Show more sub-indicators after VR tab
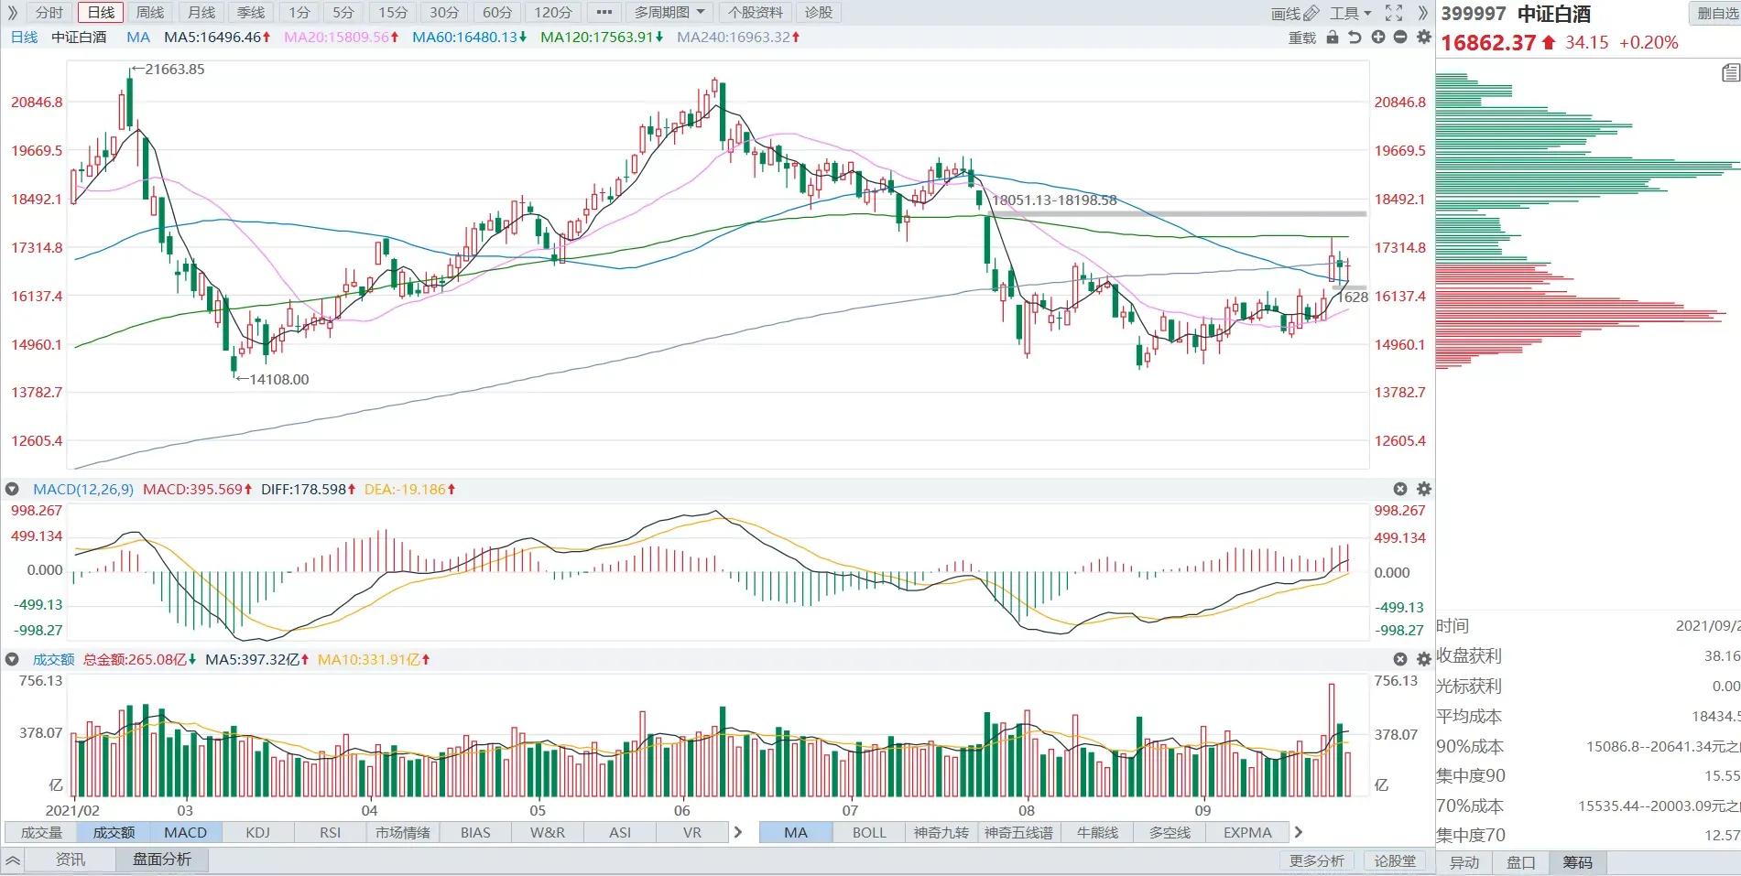The height and width of the screenshot is (876, 1741). [x=738, y=832]
